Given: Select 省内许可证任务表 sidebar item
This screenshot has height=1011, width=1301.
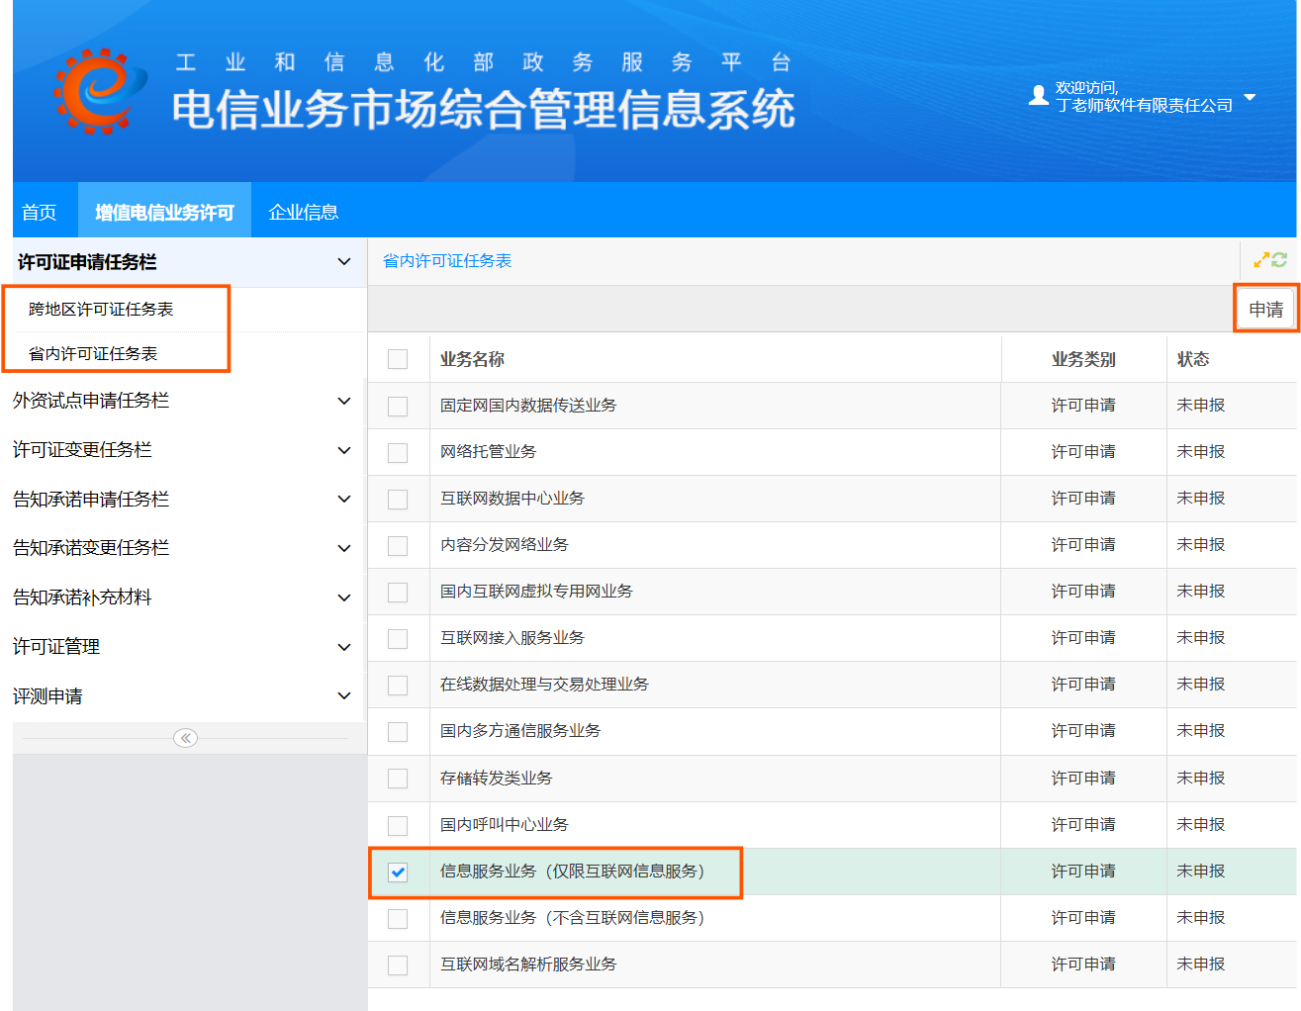Looking at the screenshot, I should (93, 354).
